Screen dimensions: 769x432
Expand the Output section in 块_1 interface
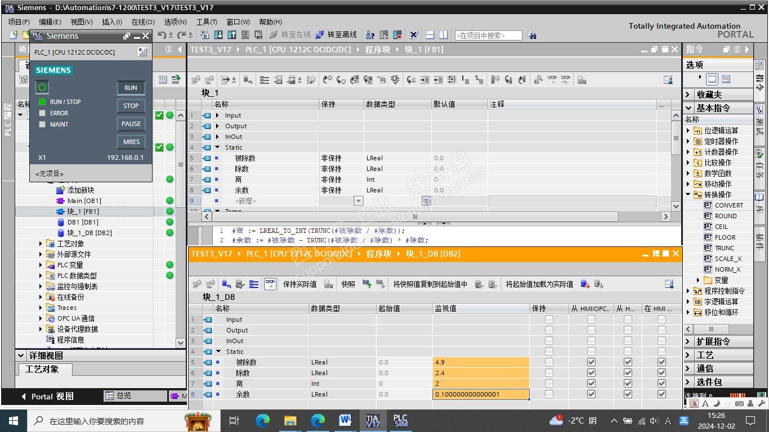click(x=218, y=126)
